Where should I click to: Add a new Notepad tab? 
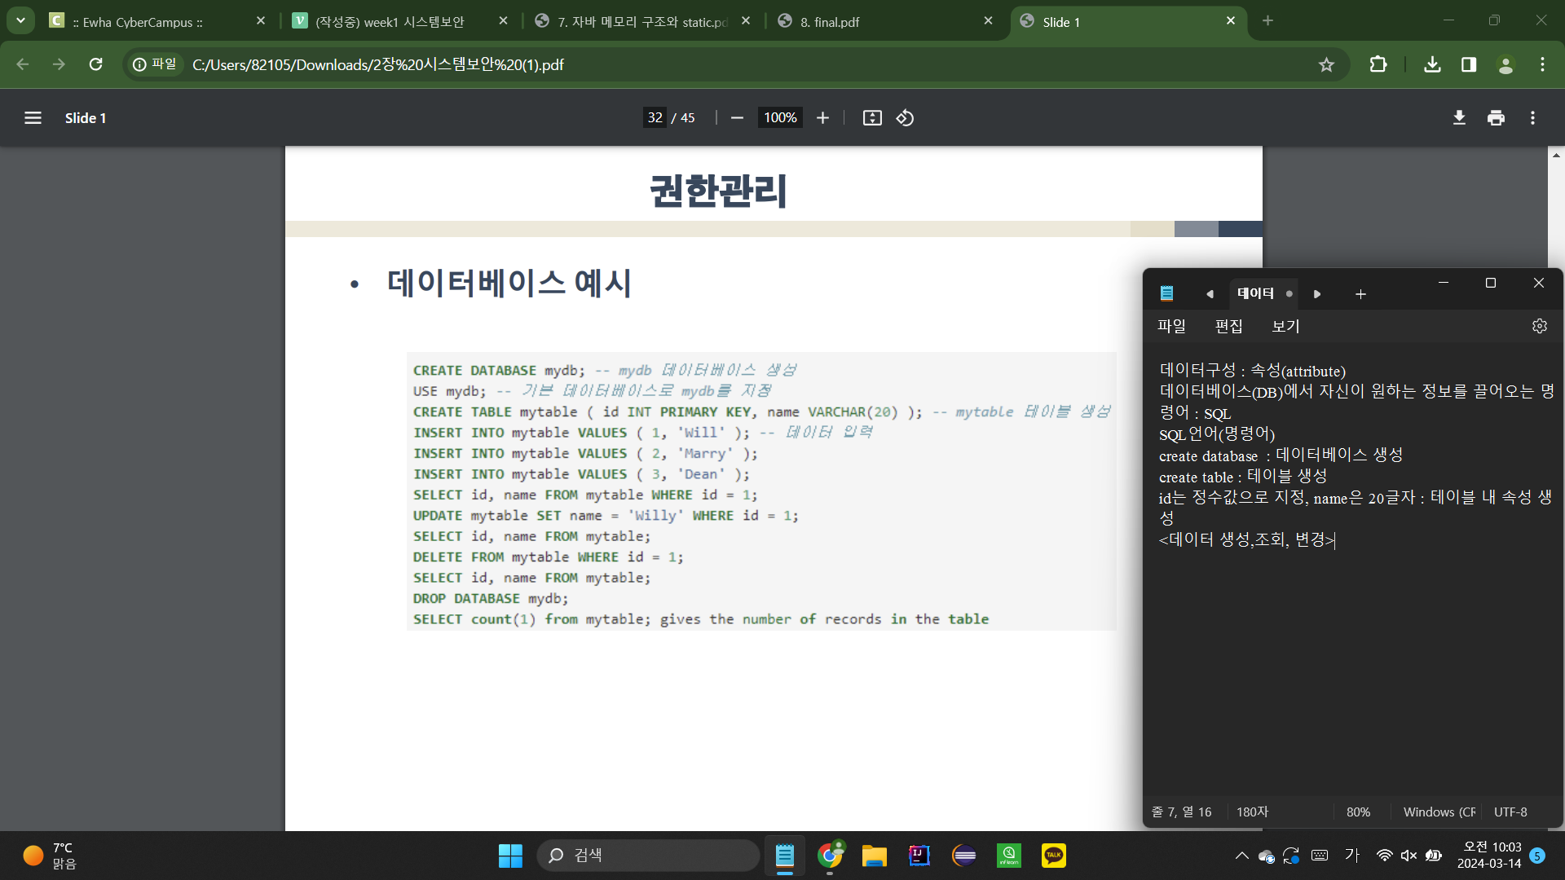[x=1360, y=294]
